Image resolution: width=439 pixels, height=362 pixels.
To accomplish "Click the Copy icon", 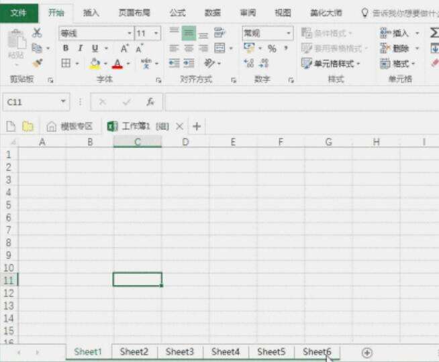I will pos(37,48).
